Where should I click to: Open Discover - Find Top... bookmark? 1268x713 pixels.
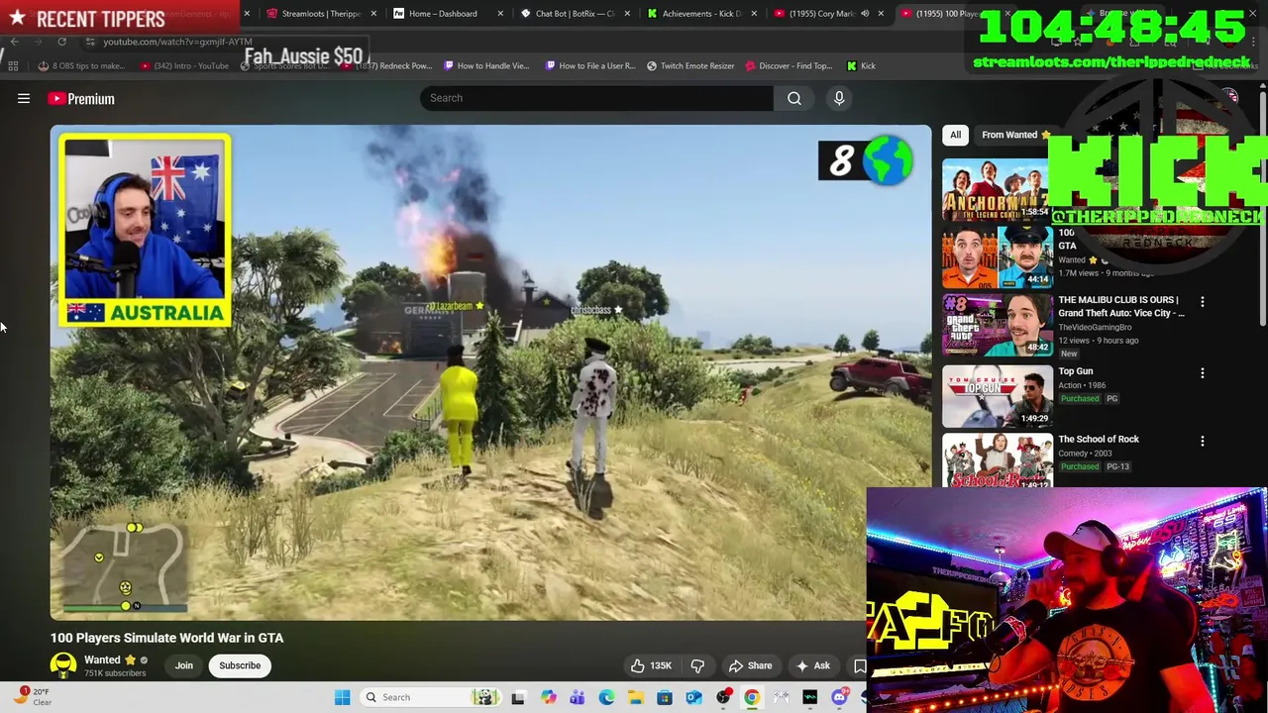[x=789, y=65]
